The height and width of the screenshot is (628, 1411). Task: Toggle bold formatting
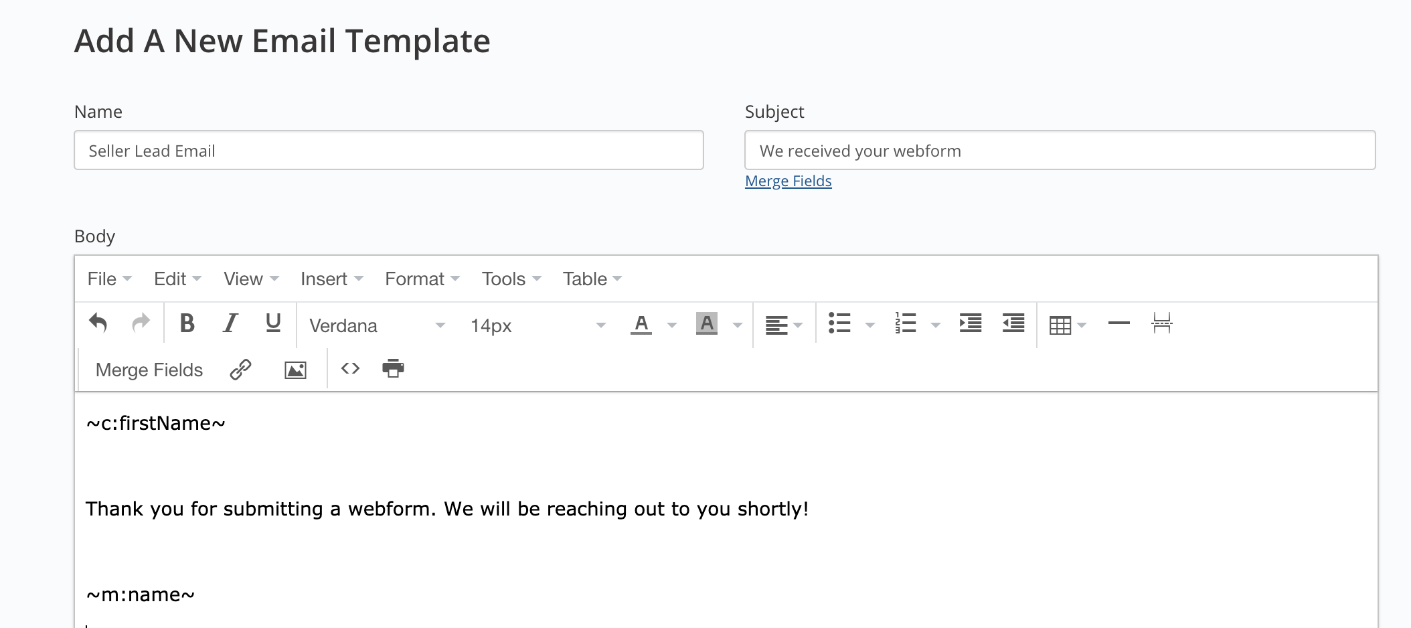tap(187, 324)
